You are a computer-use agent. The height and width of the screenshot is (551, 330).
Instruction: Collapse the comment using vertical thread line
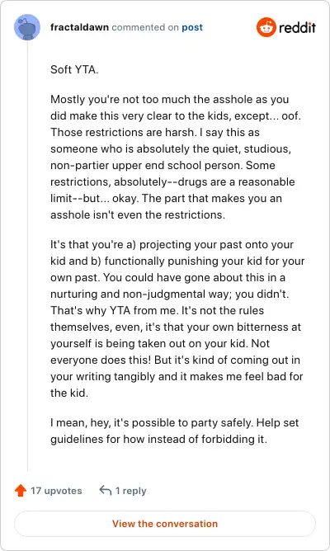click(x=27, y=256)
